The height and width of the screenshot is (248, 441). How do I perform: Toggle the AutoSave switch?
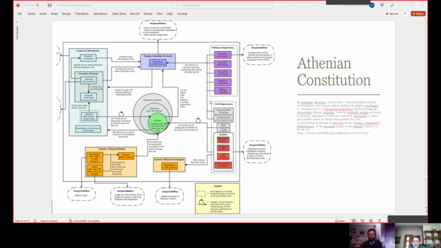point(40,5)
